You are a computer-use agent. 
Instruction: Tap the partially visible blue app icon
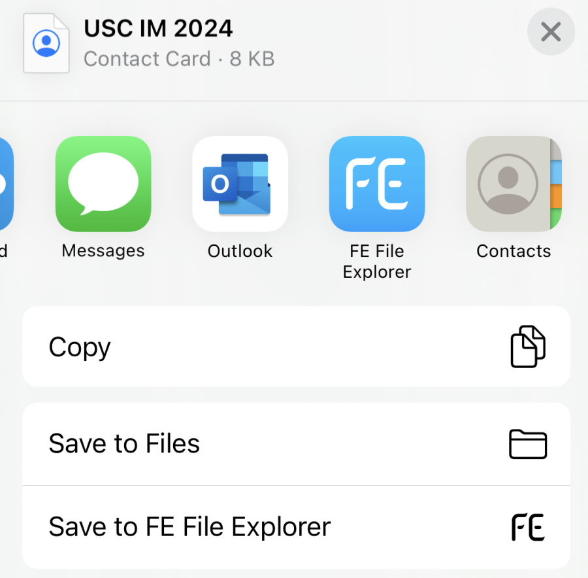point(6,184)
